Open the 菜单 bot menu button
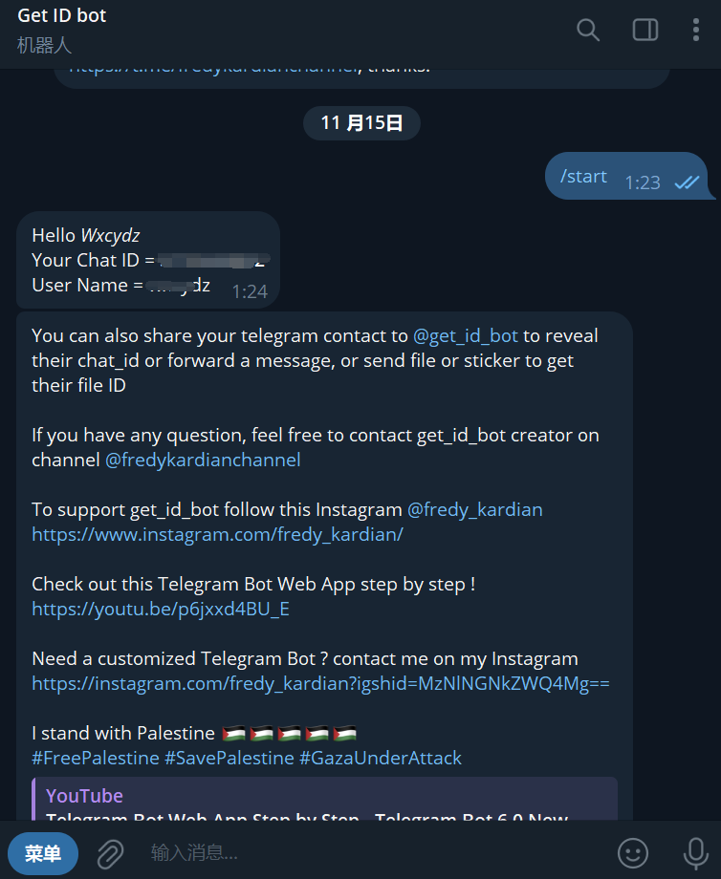 click(43, 853)
